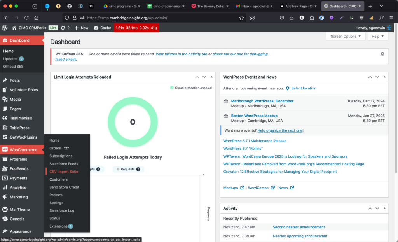Viewport: 398px width, 242px height.
Task: Open CSV Import Suite in WooCommerce submenu
Action: 63,172
